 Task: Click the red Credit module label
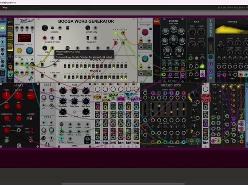157,21
